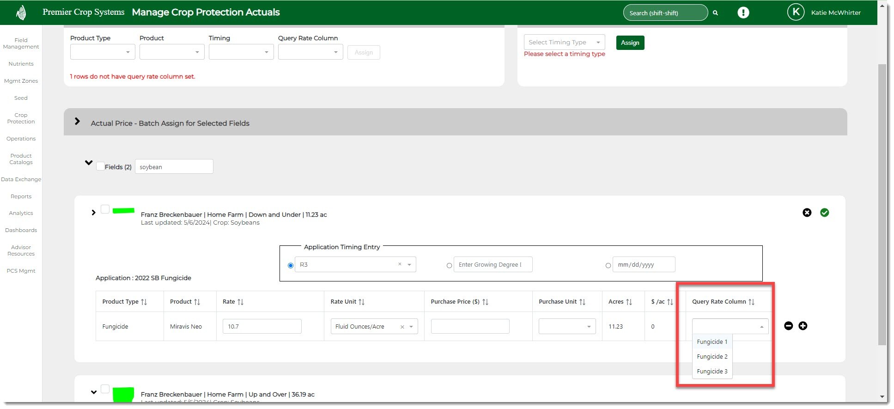
Task: Click the Premier Crop Systems logo icon
Action: (x=21, y=12)
